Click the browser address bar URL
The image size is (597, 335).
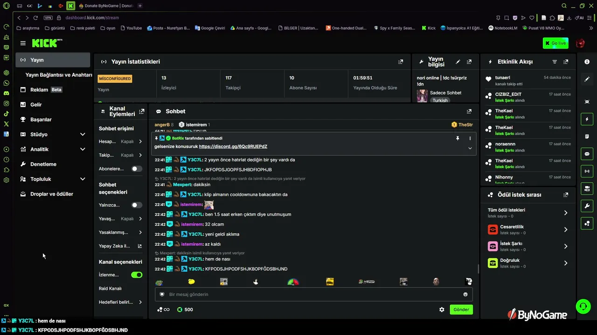pos(92,18)
